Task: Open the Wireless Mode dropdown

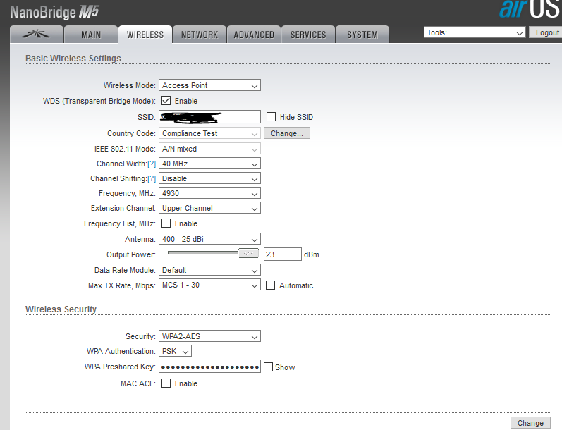Action: [x=209, y=85]
